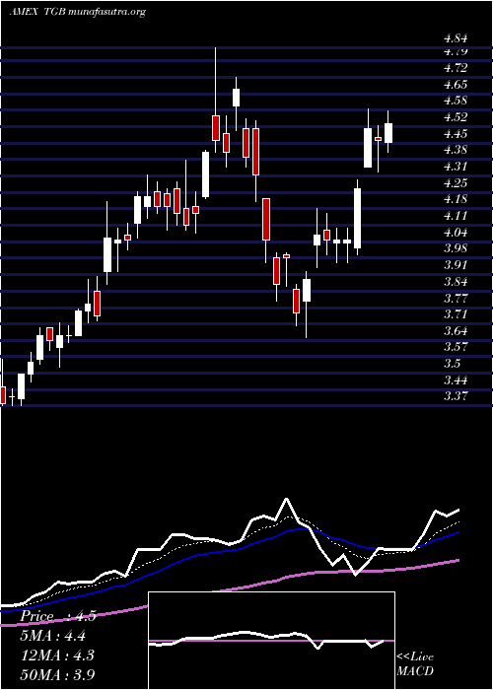
Task: Click the 3.37 price axis label
Action: [456, 396]
